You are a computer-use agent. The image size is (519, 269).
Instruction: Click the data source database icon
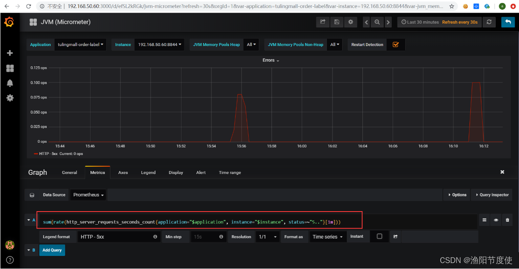tap(32, 195)
